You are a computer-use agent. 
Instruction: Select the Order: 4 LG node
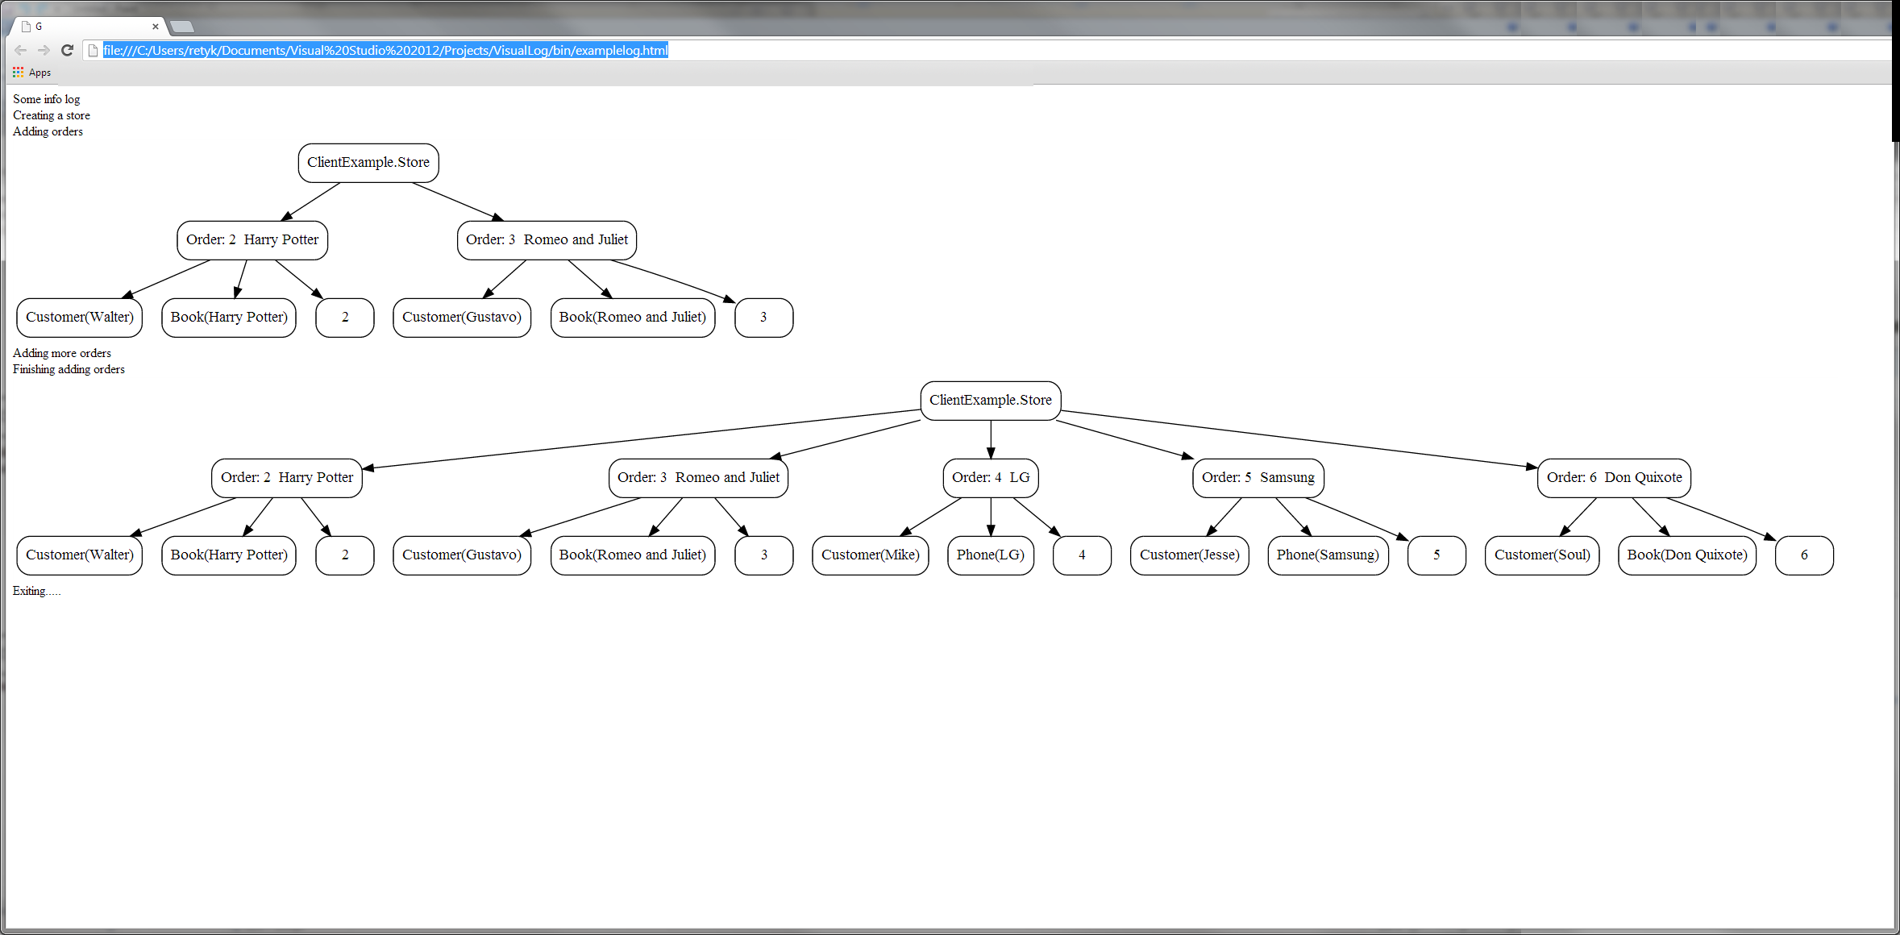(x=990, y=478)
